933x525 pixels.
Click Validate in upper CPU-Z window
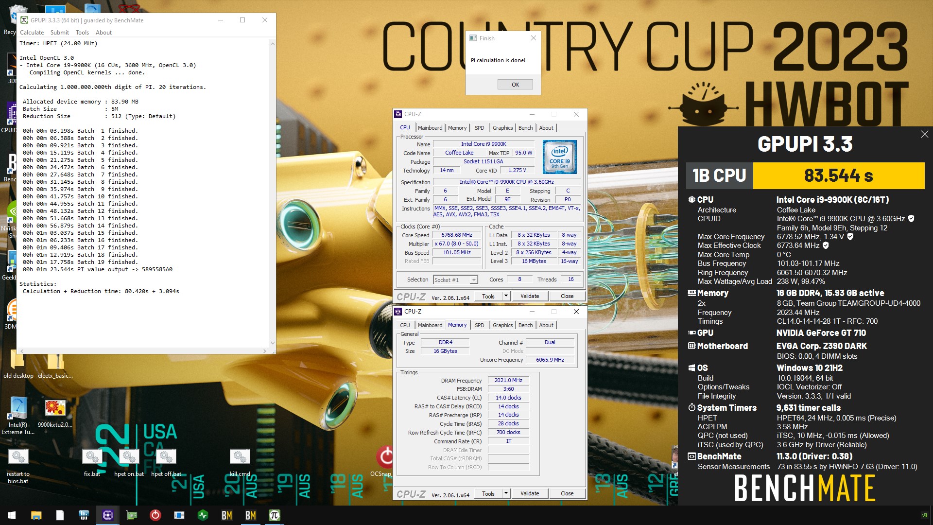[530, 296]
